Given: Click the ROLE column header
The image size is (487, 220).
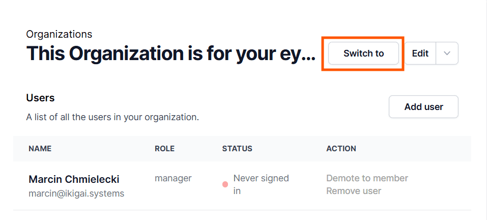Looking at the screenshot, I should pos(164,149).
